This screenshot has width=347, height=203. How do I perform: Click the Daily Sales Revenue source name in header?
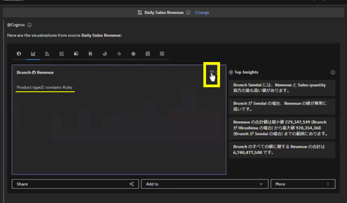(164, 13)
